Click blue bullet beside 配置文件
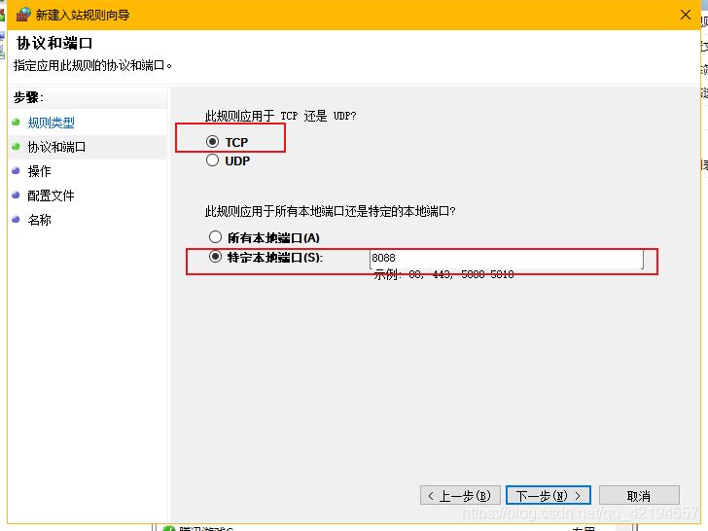 click(x=16, y=195)
